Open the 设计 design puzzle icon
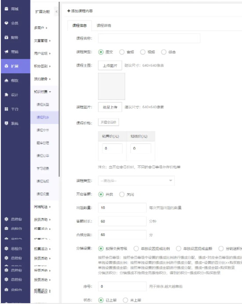 click(x=7, y=95)
